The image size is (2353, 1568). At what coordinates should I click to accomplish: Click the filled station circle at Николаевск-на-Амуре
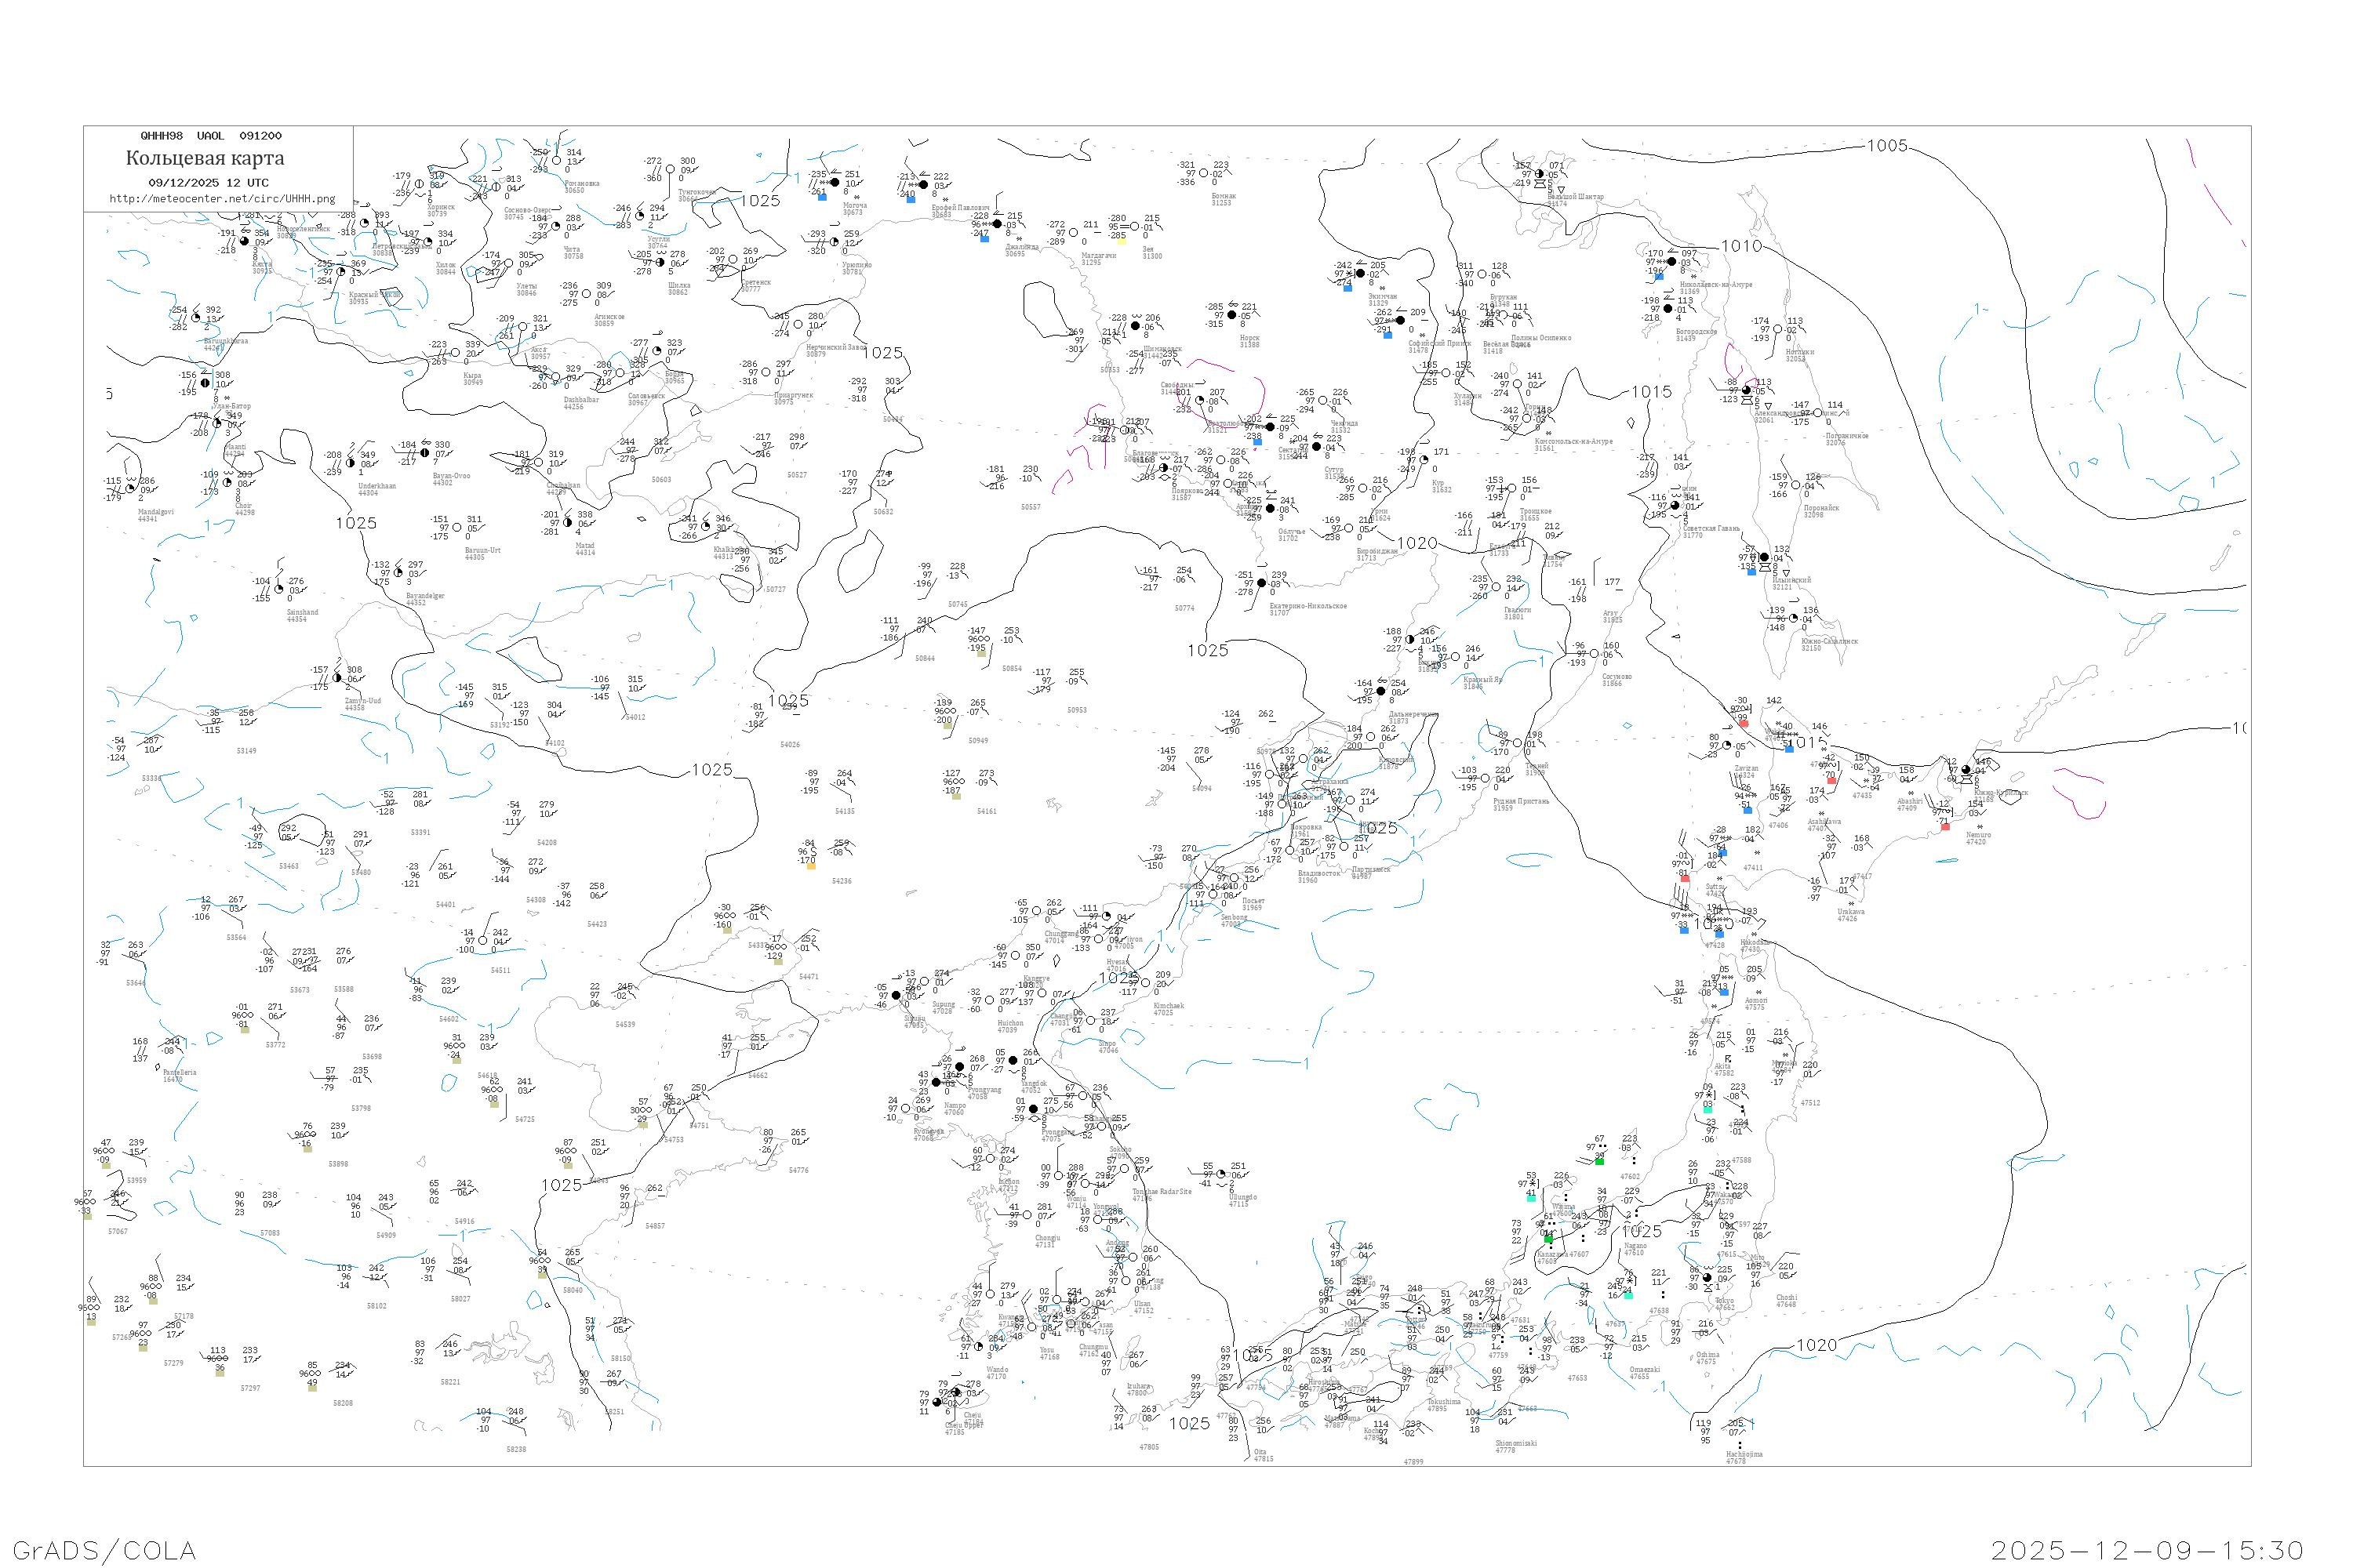pos(1671,262)
